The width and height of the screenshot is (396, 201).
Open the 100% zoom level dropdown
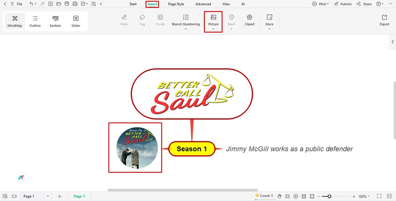point(364,197)
